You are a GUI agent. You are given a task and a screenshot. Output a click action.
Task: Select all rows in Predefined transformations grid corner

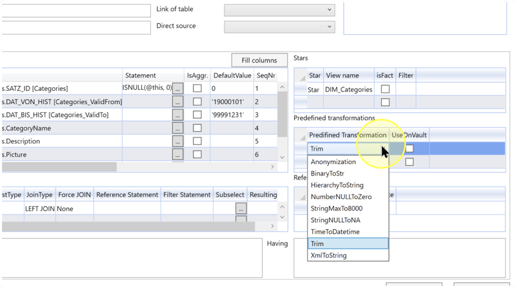(x=301, y=135)
